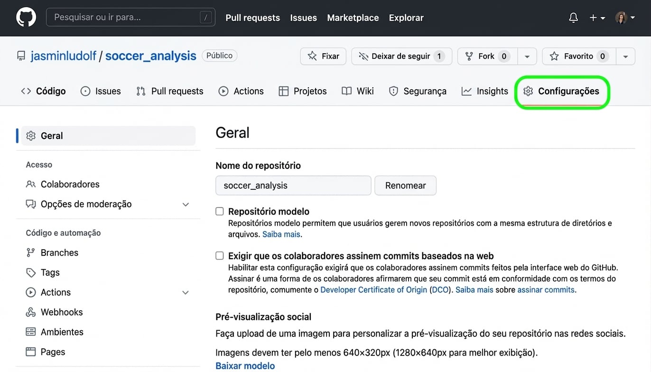Screen dimensions: 651x372
Task: Click the Nome do repositório input field
Action: tap(293, 186)
